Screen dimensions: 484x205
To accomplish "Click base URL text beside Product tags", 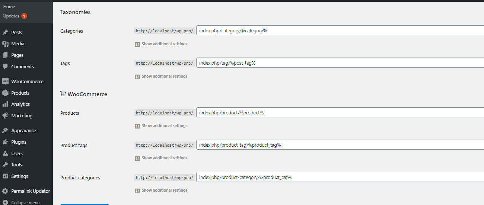I will [165, 145].
